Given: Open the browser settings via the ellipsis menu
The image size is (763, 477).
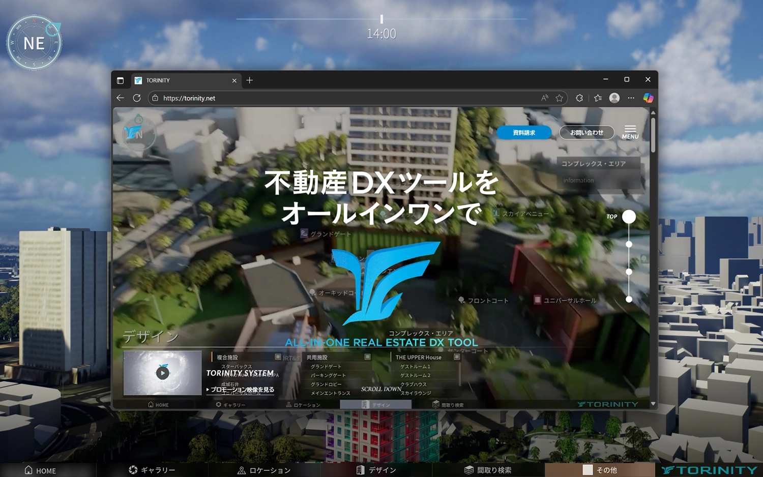Looking at the screenshot, I should click(631, 98).
